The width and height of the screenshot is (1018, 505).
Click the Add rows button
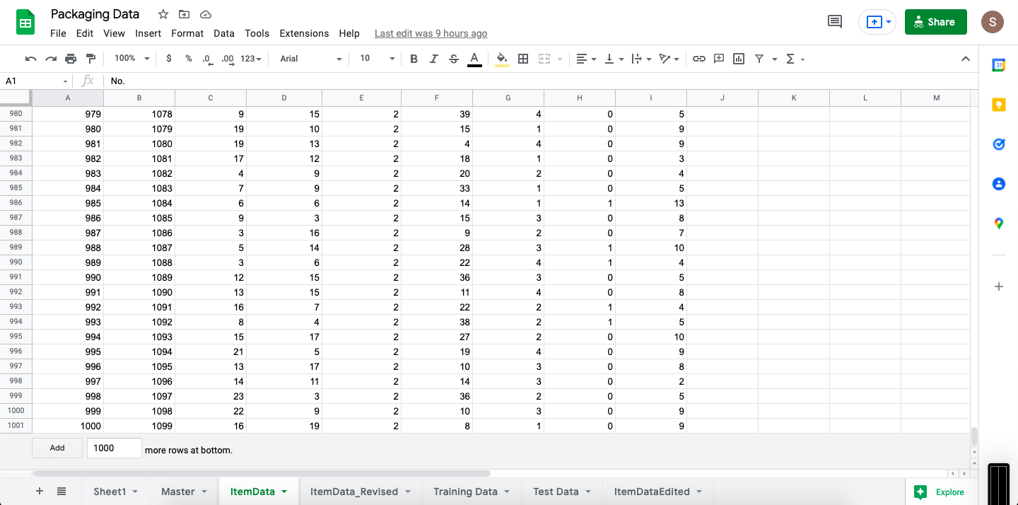57,448
